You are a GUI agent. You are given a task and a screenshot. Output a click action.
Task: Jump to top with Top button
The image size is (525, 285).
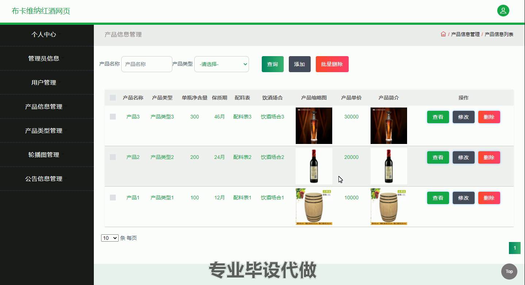(509, 271)
